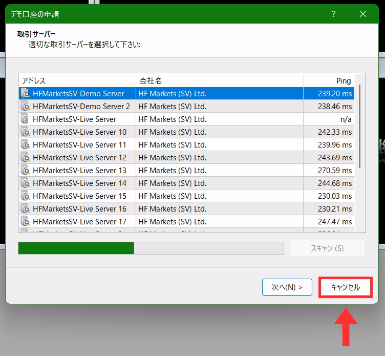
Task: Close the デモ口座の申請 dialog
Action: pyautogui.click(x=363, y=14)
